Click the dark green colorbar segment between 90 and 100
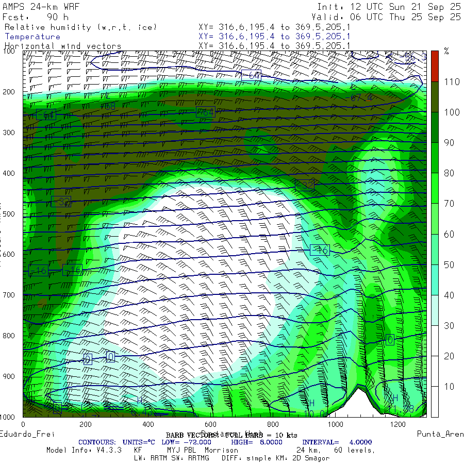Screen dimensions: 464x464 click(x=435, y=127)
